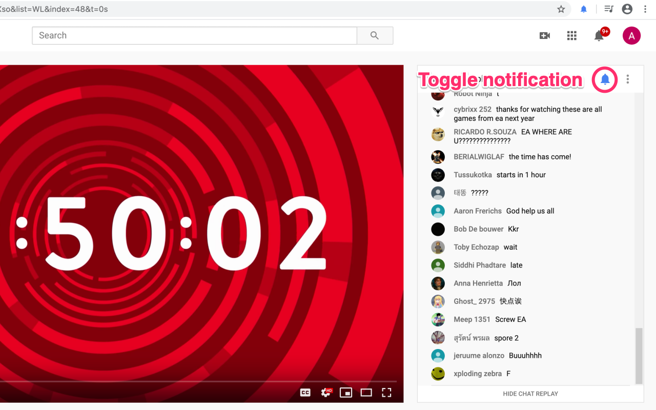This screenshot has width=656, height=410.
Task: Click username 'Siddhi Phadtare'
Action: coord(480,265)
